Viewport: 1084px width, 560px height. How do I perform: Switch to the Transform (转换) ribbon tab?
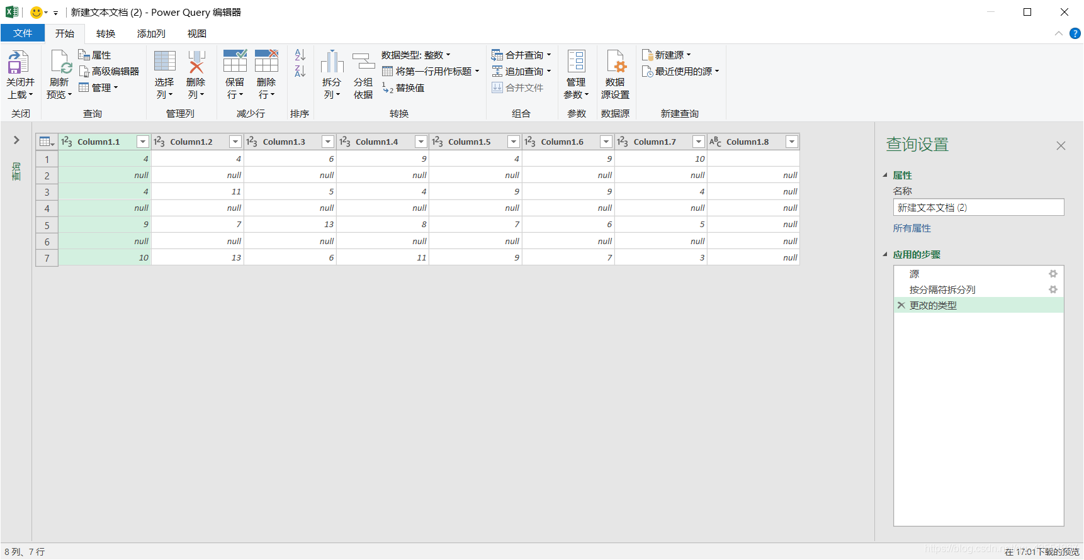[106, 33]
